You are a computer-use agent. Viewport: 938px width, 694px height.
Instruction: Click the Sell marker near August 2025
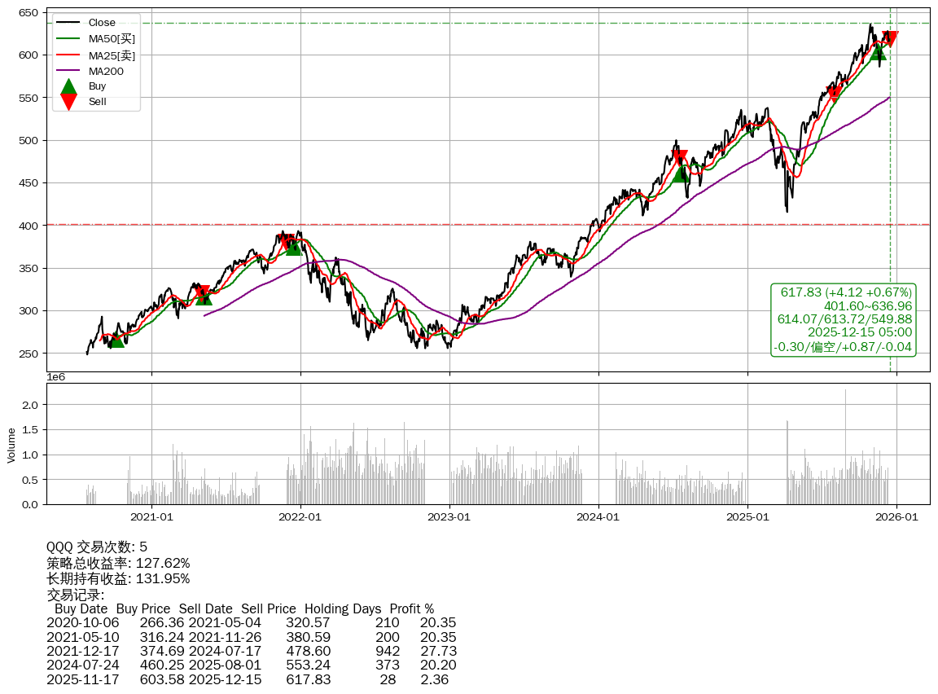pos(834,92)
